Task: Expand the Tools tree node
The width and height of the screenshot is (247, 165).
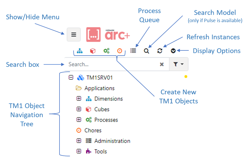Action: click(x=79, y=151)
